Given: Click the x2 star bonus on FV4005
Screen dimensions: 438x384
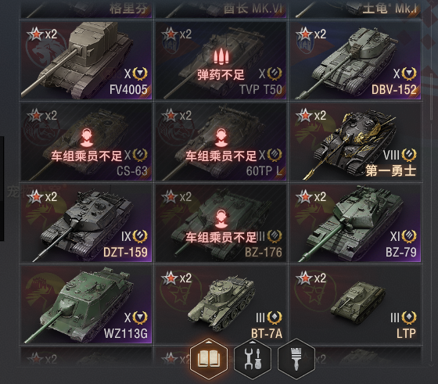Looking at the screenshot, I should (42, 34).
